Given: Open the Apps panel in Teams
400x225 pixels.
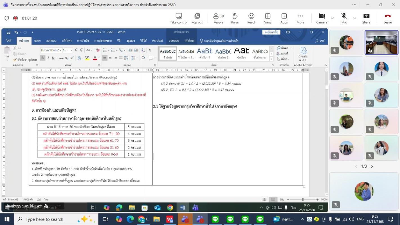Looking at the screenshot, I should [x=284, y=18].
